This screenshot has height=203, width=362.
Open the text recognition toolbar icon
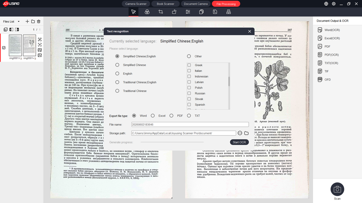pos(215,12)
